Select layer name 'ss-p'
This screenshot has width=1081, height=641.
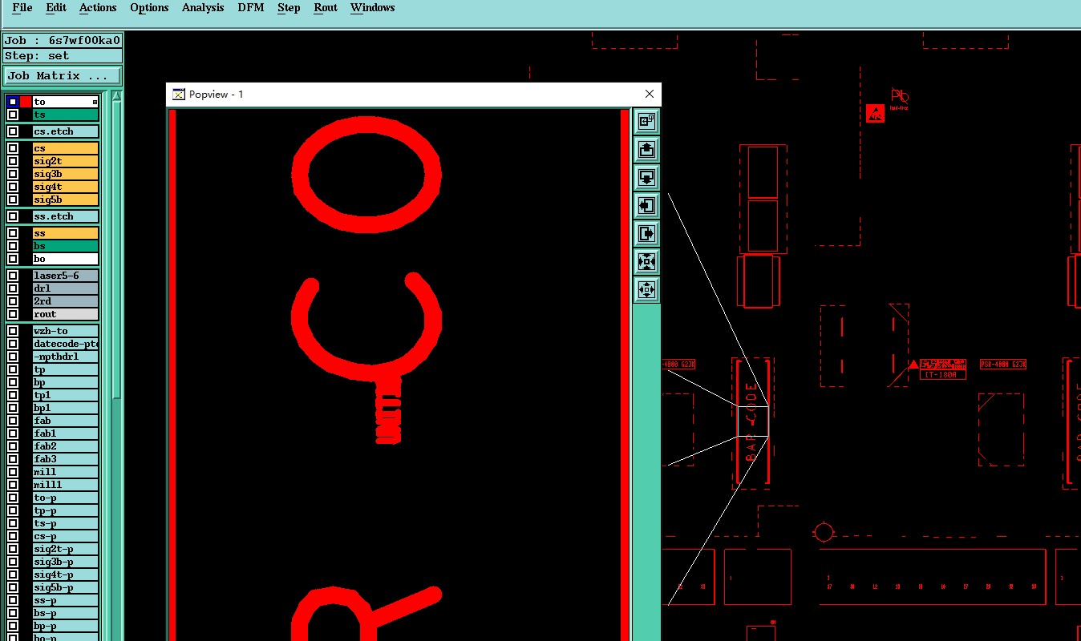(x=65, y=600)
